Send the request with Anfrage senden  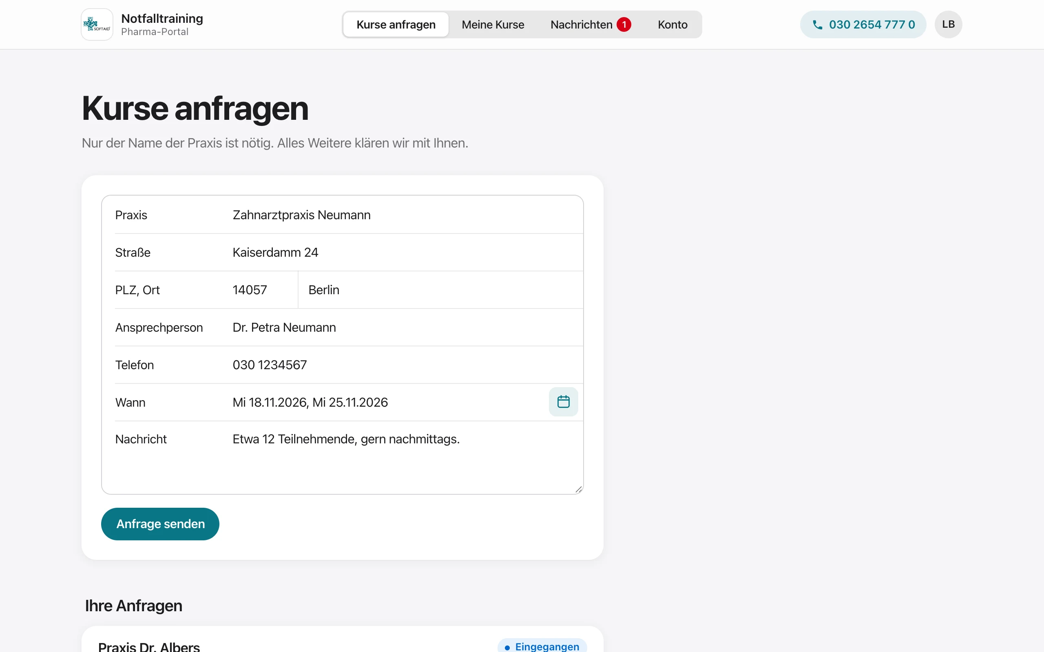click(160, 524)
